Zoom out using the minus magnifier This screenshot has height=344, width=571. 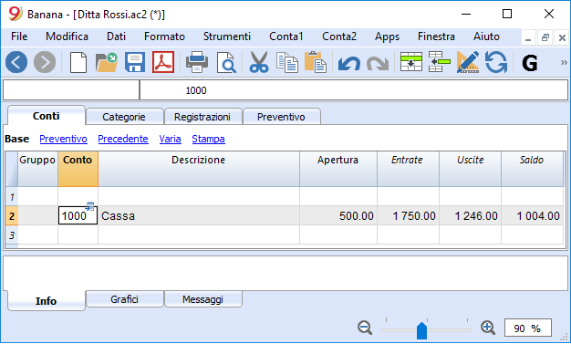(x=365, y=328)
